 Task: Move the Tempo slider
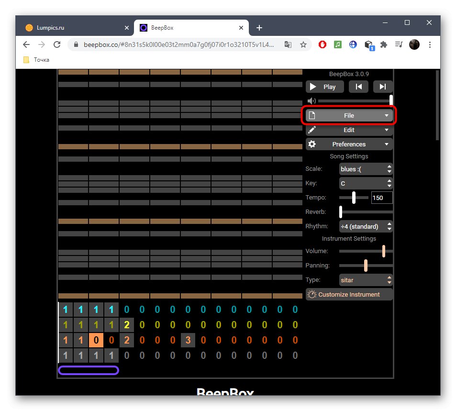click(x=354, y=198)
